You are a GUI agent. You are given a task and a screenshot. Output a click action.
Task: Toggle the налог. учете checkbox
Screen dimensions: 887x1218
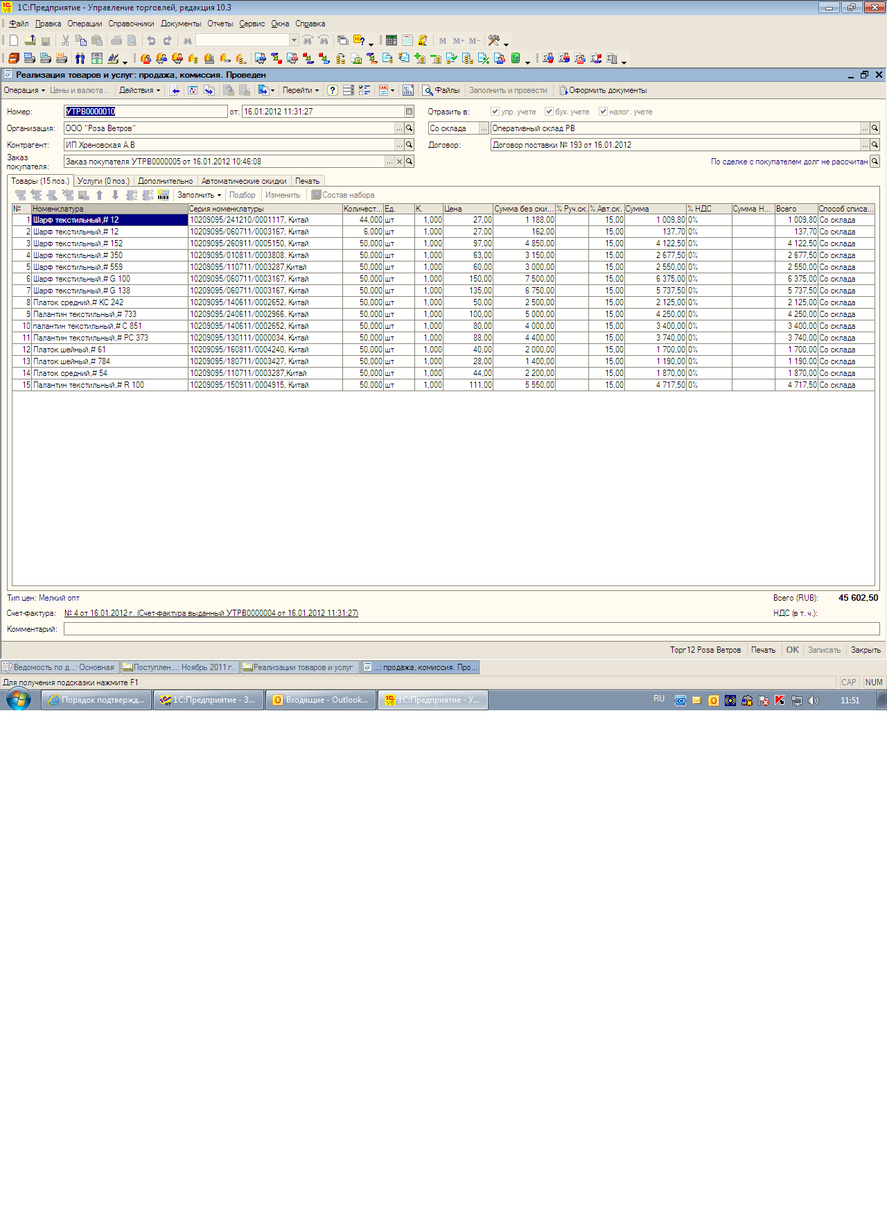click(603, 112)
